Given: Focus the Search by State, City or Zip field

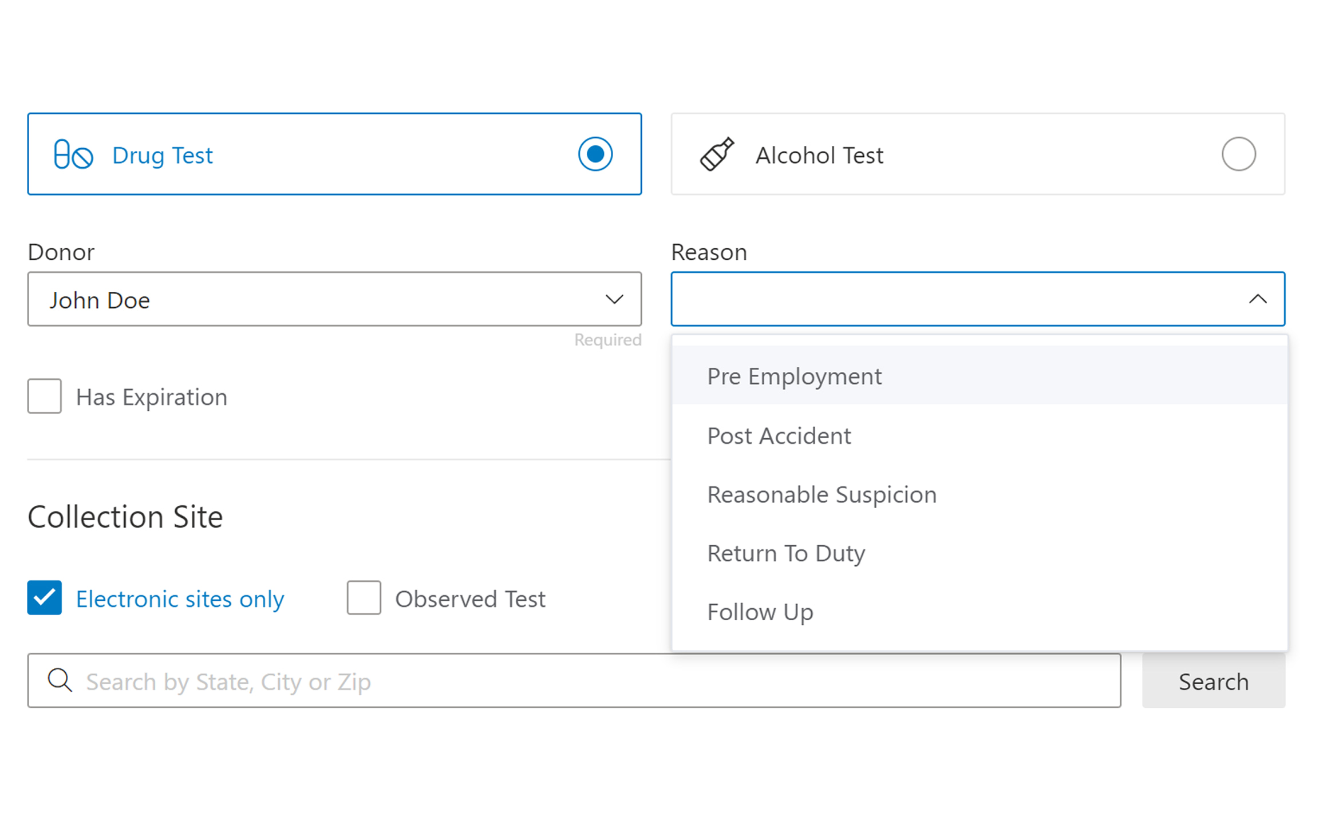Looking at the screenshot, I should point(574,681).
